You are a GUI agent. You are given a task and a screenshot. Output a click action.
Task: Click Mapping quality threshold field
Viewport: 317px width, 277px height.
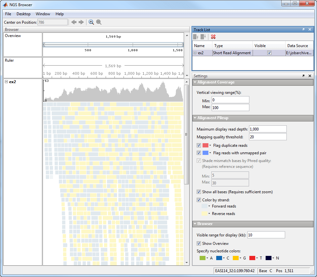coord(268,137)
